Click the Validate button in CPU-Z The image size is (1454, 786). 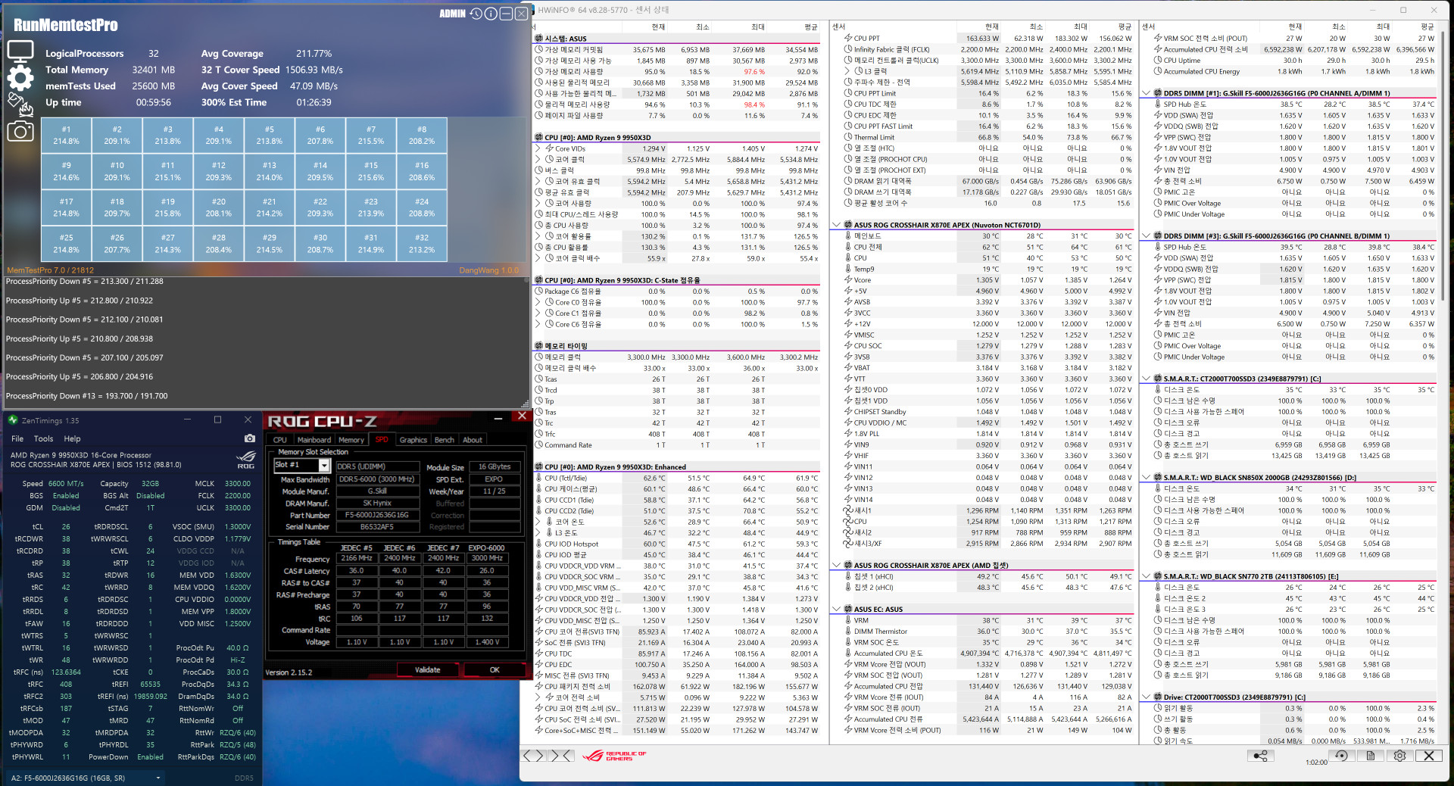click(x=428, y=669)
